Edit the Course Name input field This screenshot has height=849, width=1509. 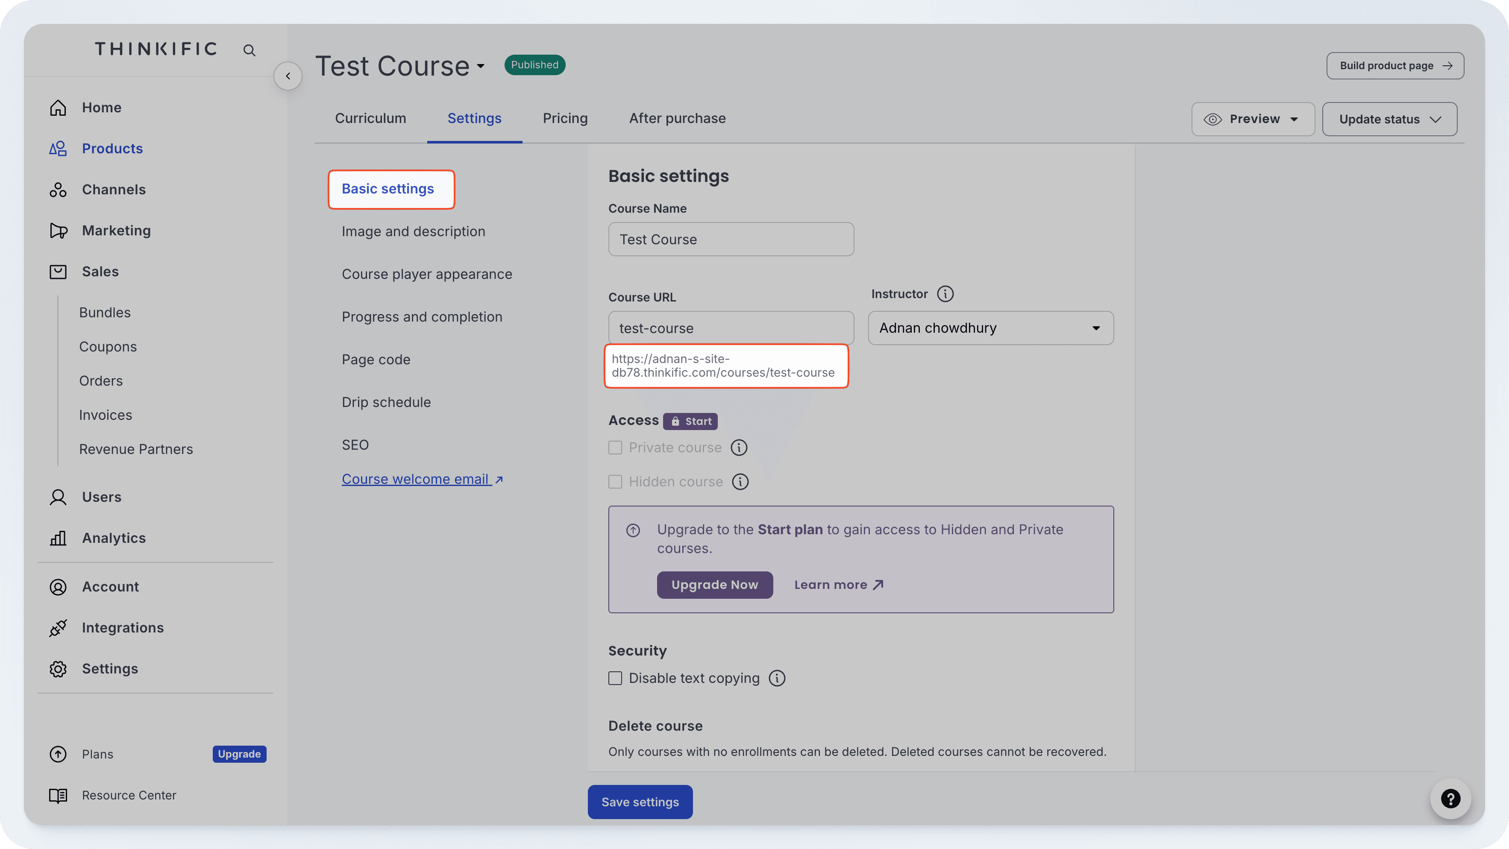coord(731,239)
